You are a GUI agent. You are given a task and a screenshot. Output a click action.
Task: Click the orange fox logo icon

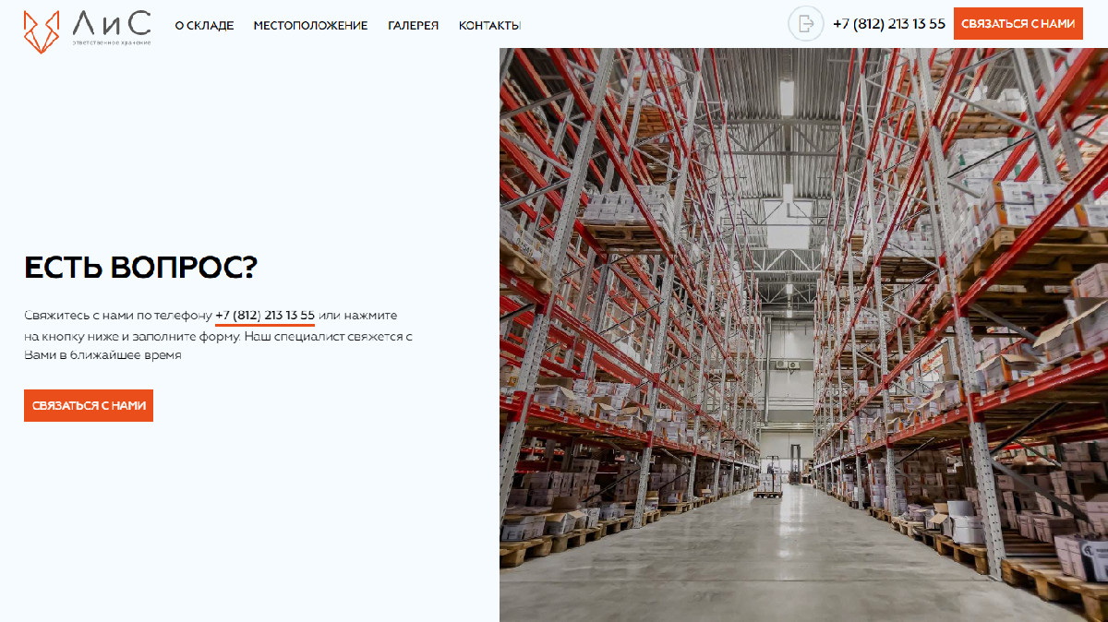coord(42,31)
